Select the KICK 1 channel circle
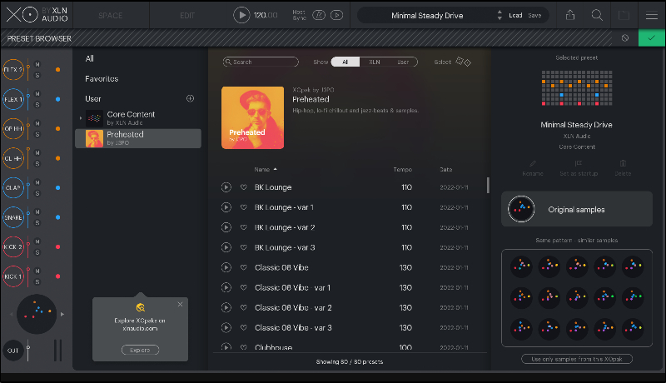The width and height of the screenshot is (666, 383). point(13,276)
